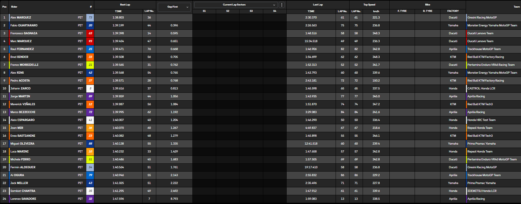Select rider Marc MARQUEZ's name

21,41
